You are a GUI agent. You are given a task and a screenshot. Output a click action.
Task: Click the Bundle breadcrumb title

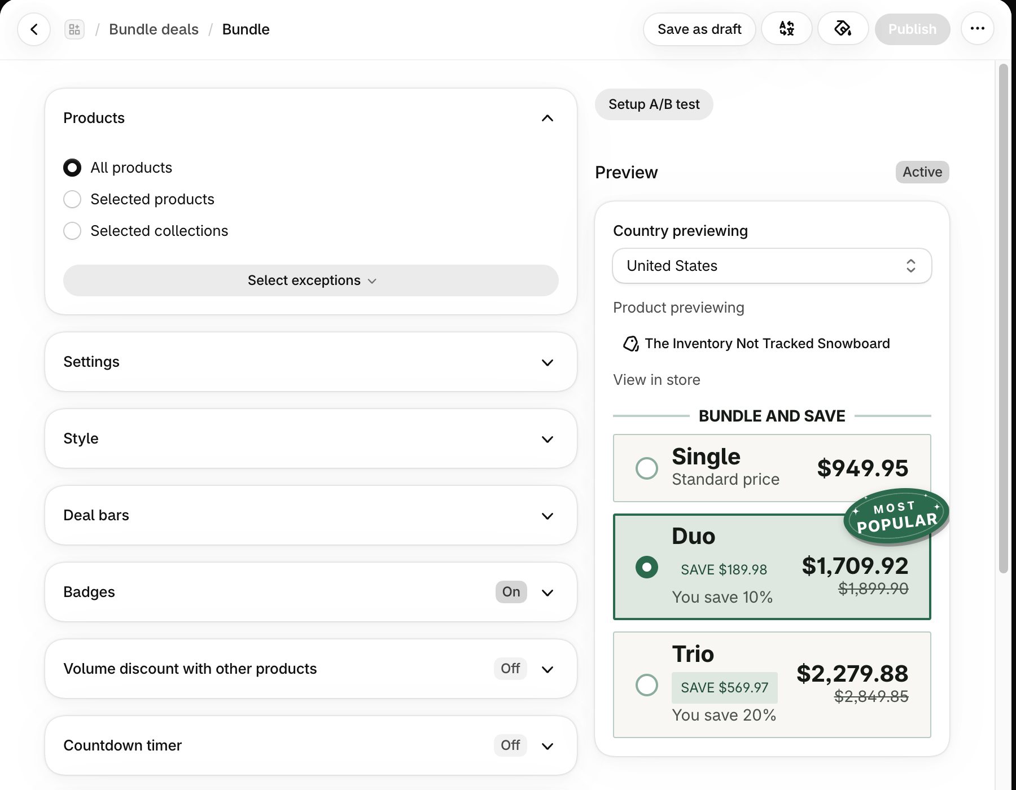(x=246, y=29)
